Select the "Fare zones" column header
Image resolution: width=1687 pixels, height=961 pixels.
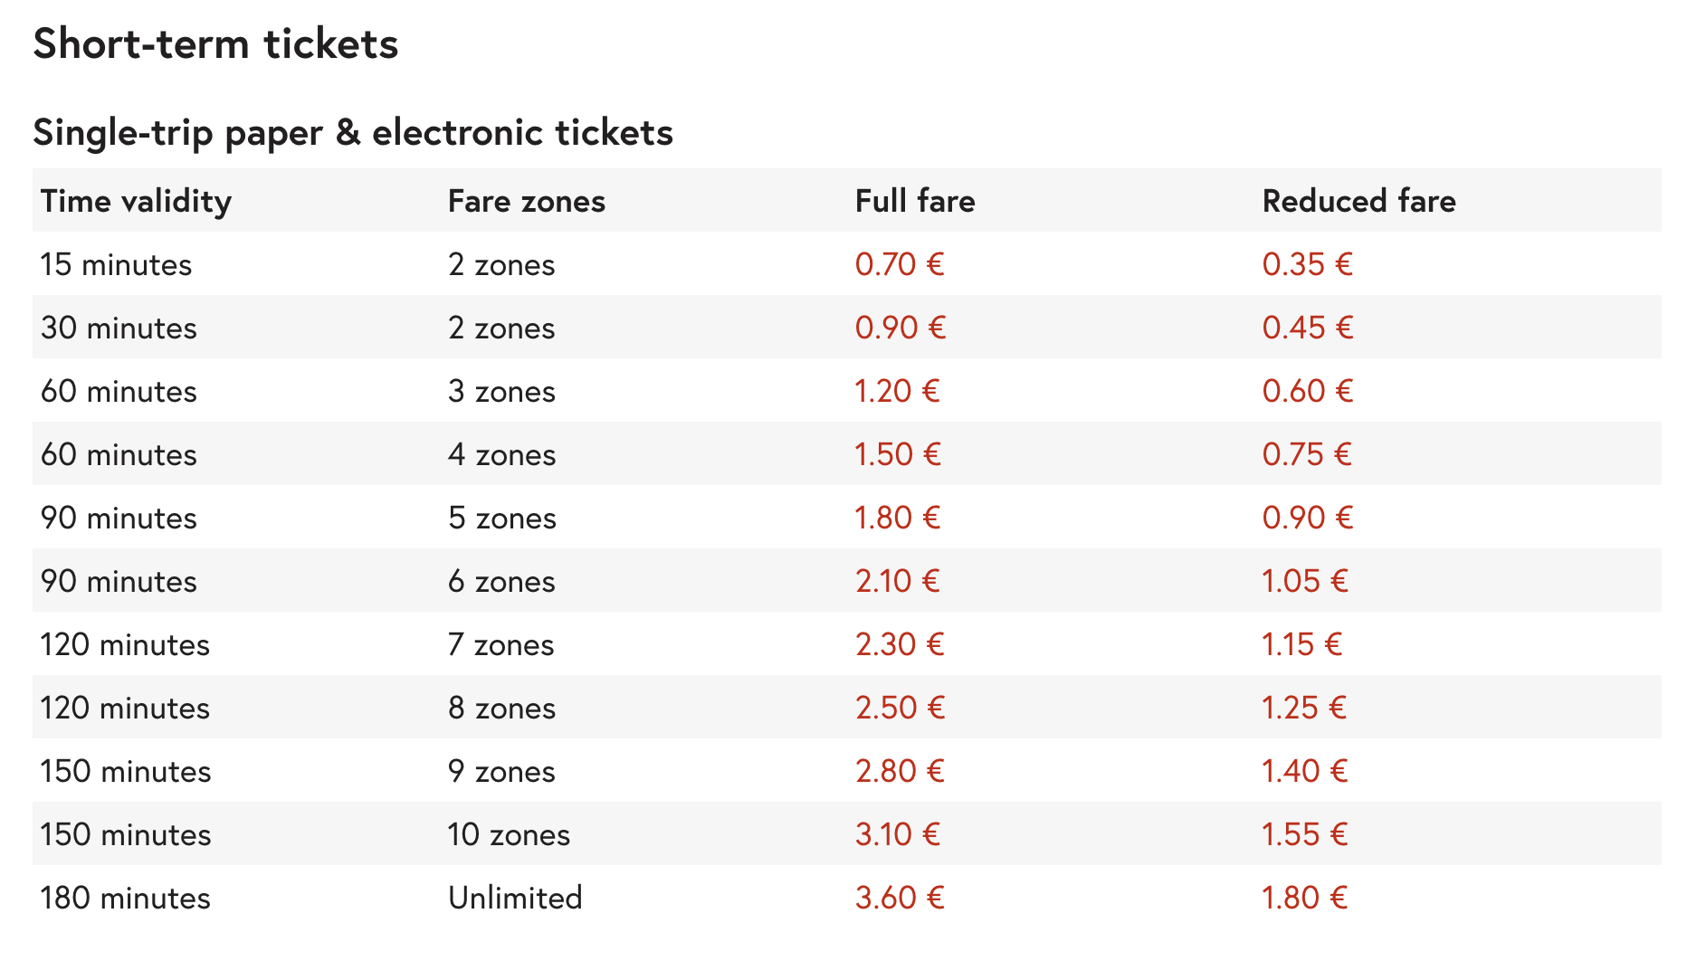coord(526,201)
